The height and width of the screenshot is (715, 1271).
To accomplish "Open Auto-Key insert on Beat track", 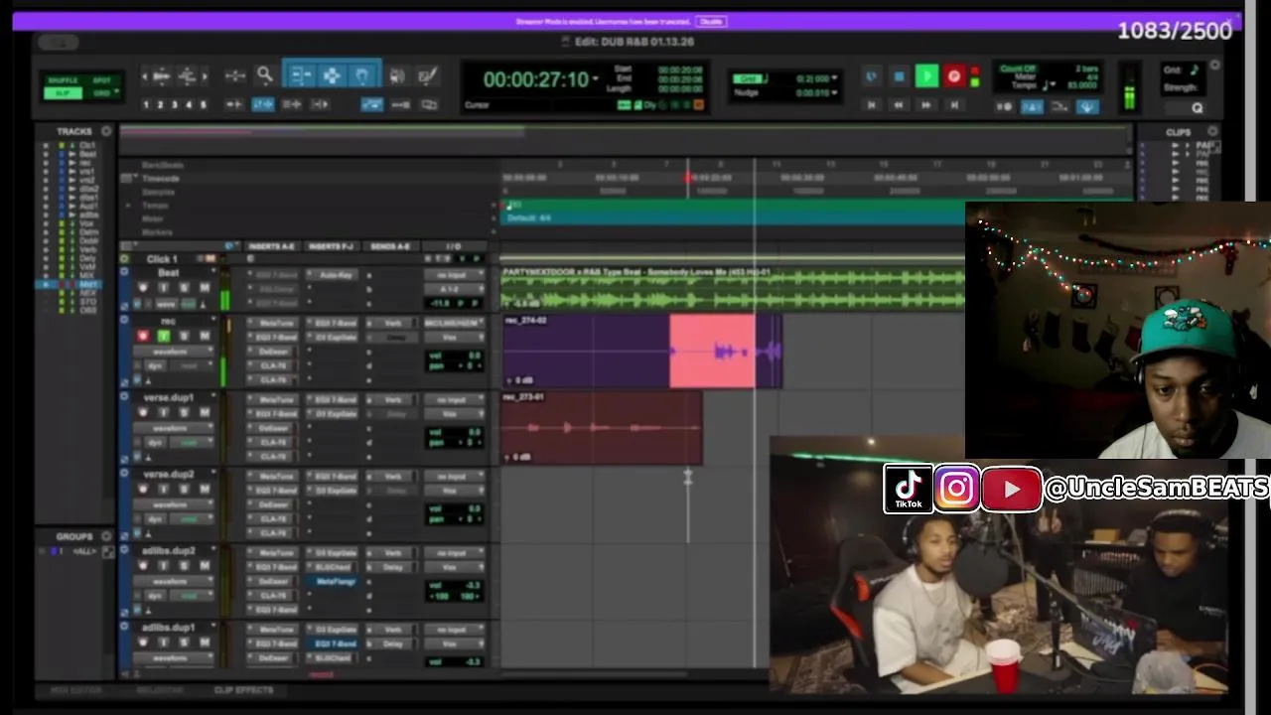I will [334, 274].
